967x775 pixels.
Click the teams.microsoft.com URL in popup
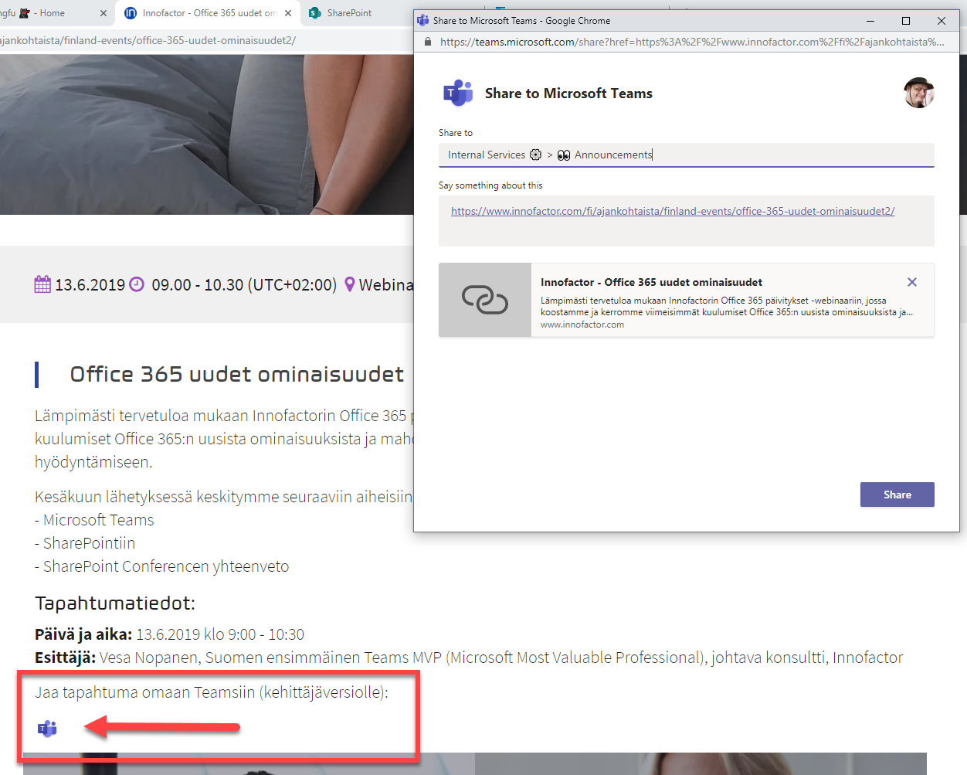691,42
